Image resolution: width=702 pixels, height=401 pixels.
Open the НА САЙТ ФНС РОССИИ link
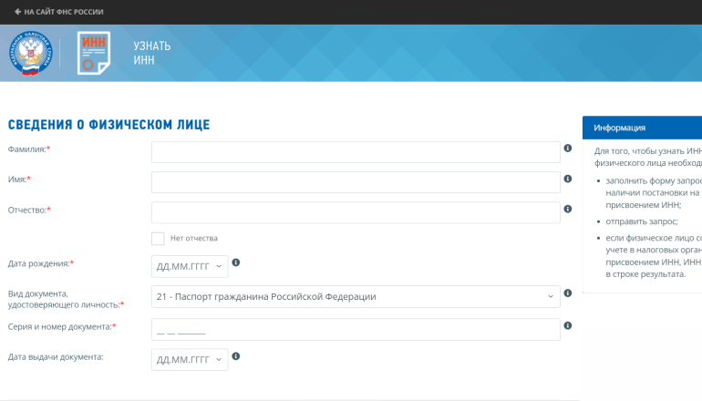click(x=64, y=12)
